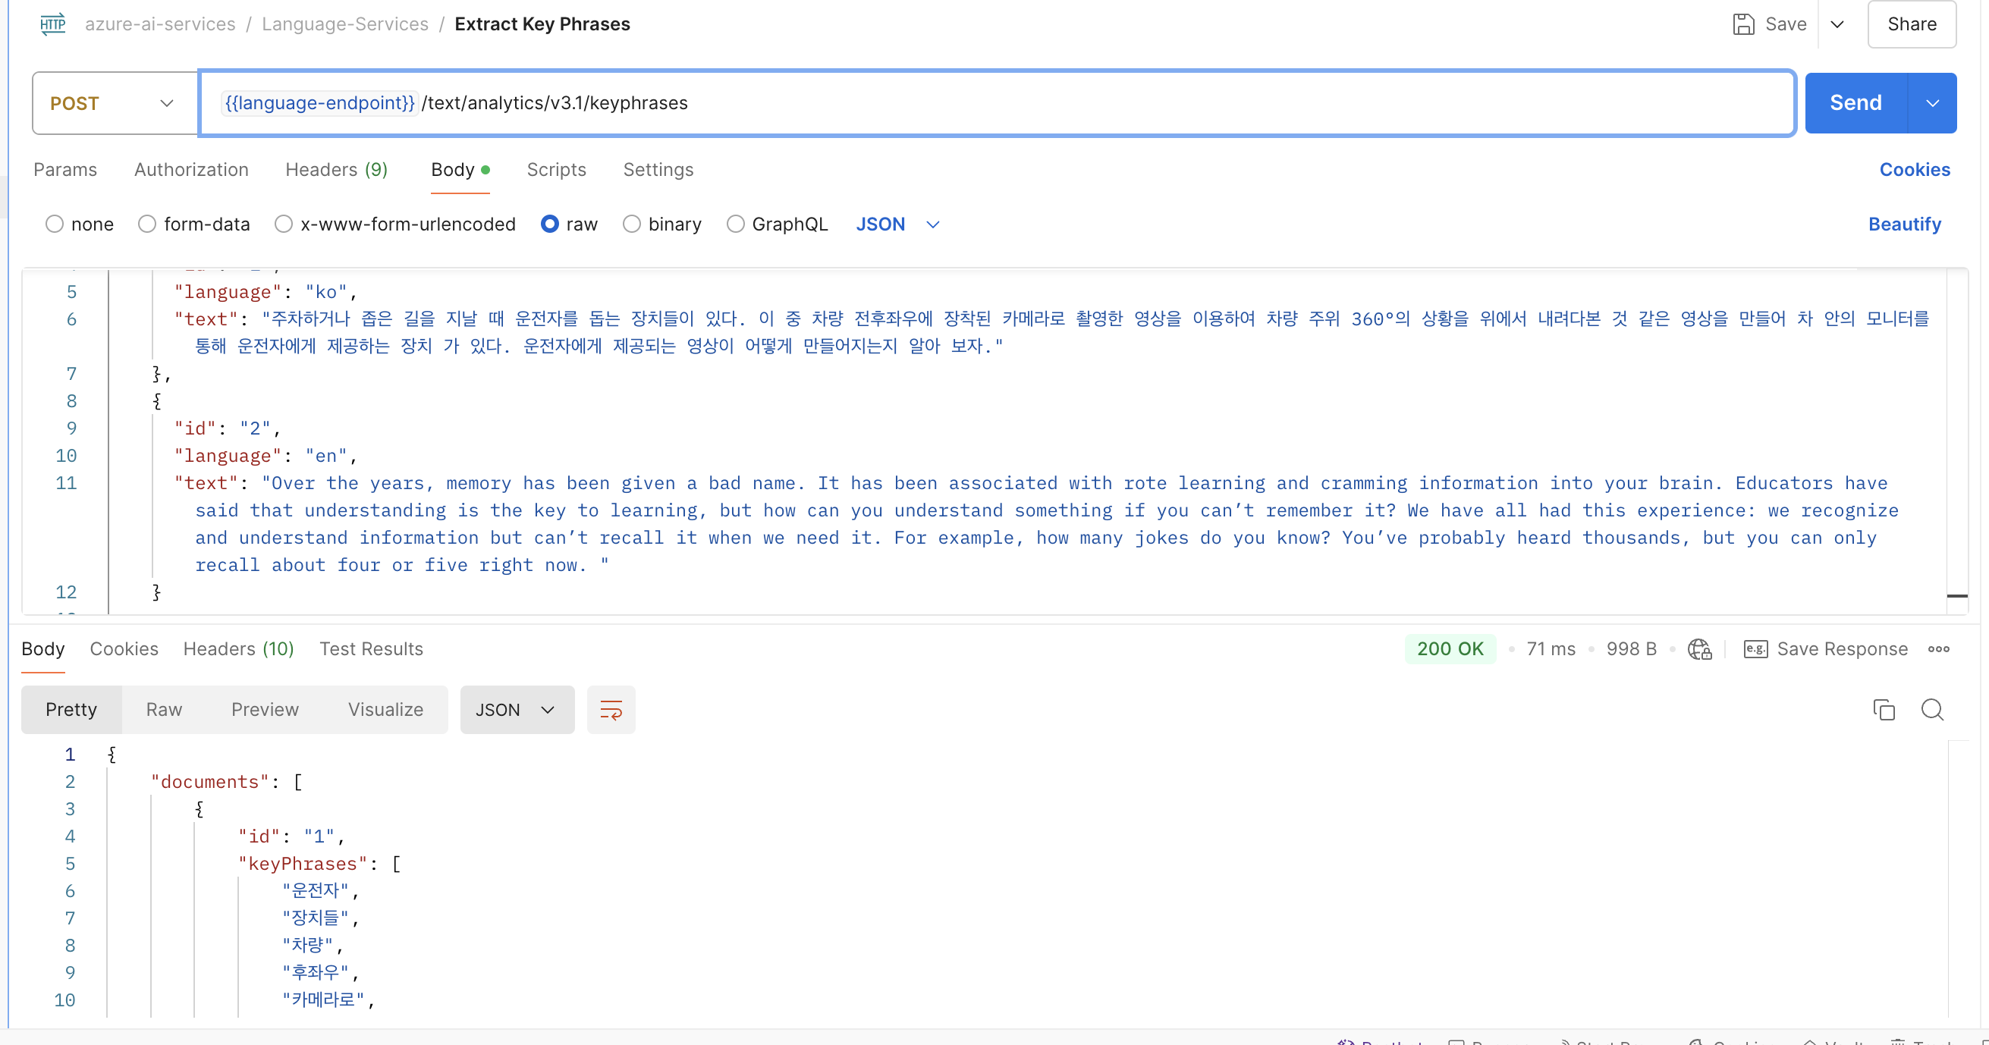The image size is (1989, 1045).
Task: Select the form-data radio option
Action: [x=146, y=224]
